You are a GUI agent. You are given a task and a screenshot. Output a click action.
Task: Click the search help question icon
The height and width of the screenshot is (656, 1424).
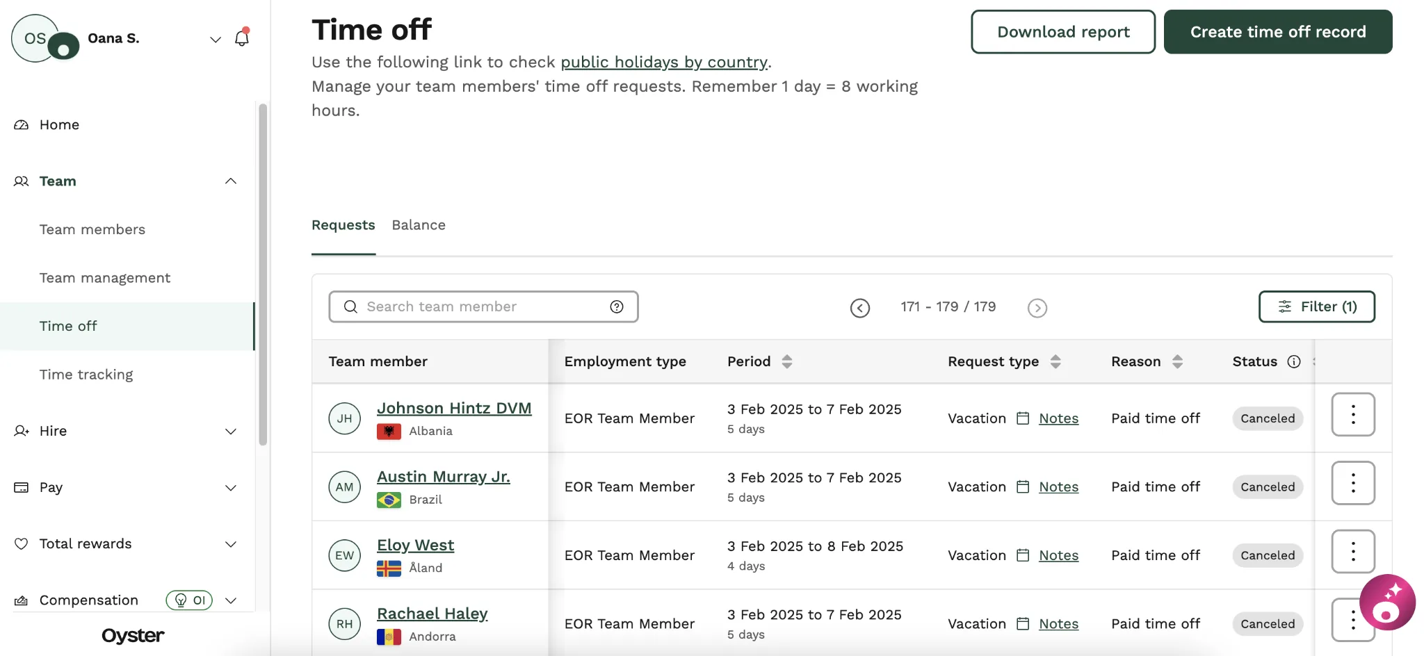coord(617,306)
